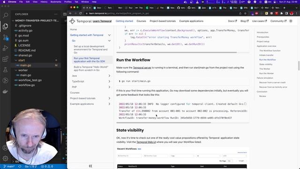
Task: Collapse the Go sidebar section
Action: tap(109, 41)
